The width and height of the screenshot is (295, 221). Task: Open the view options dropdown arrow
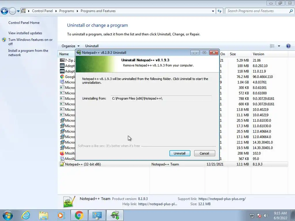pyautogui.click(x=279, y=46)
